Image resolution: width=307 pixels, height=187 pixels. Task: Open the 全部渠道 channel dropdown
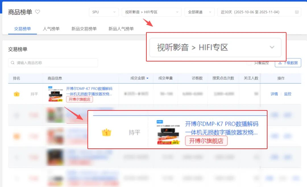(199, 12)
